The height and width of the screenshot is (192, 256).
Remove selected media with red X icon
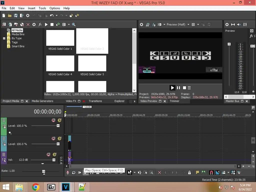coord(28,24)
